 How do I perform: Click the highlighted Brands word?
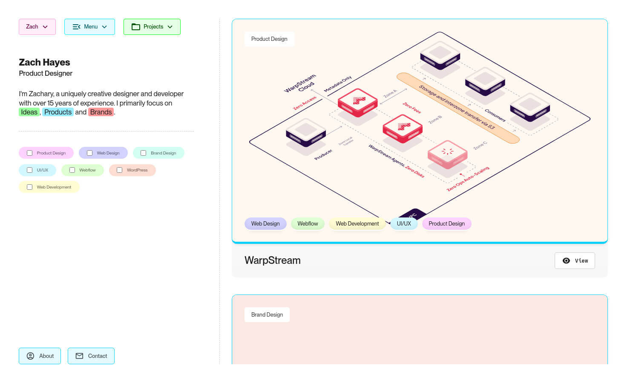tap(101, 112)
